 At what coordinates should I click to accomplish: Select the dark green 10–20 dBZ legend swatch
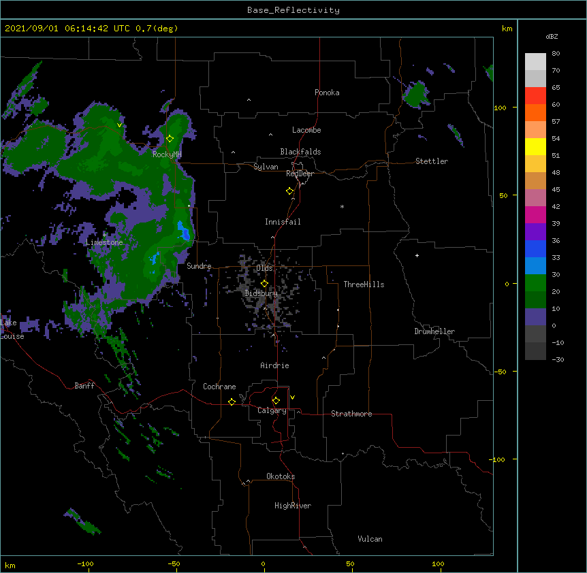(x=535, y=300)
